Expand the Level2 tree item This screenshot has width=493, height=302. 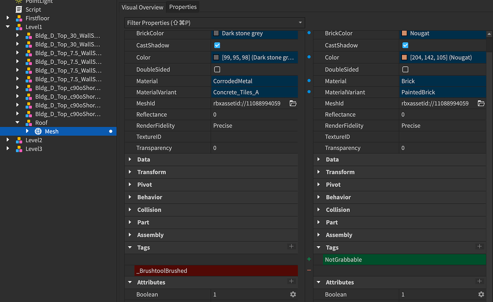point(7,140)
